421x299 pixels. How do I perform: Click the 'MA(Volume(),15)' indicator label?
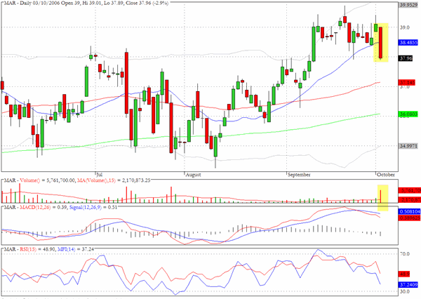96,180
